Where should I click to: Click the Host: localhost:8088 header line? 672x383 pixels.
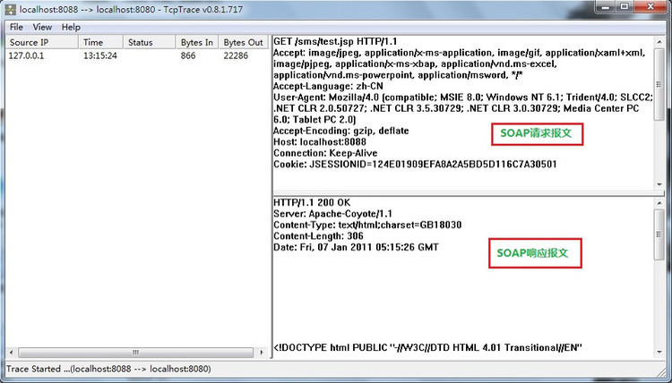[x=320, y=141]
